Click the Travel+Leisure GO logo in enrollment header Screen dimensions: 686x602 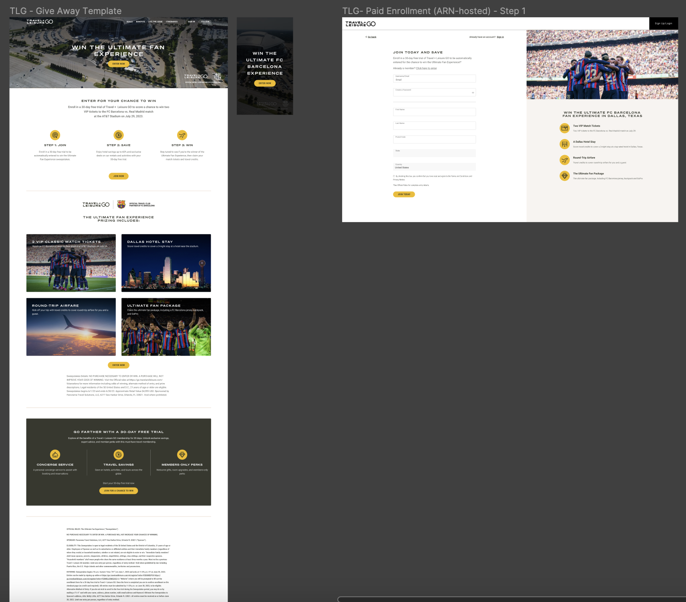coord(361,24)
